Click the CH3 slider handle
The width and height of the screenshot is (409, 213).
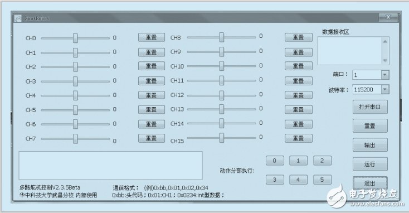75,81
